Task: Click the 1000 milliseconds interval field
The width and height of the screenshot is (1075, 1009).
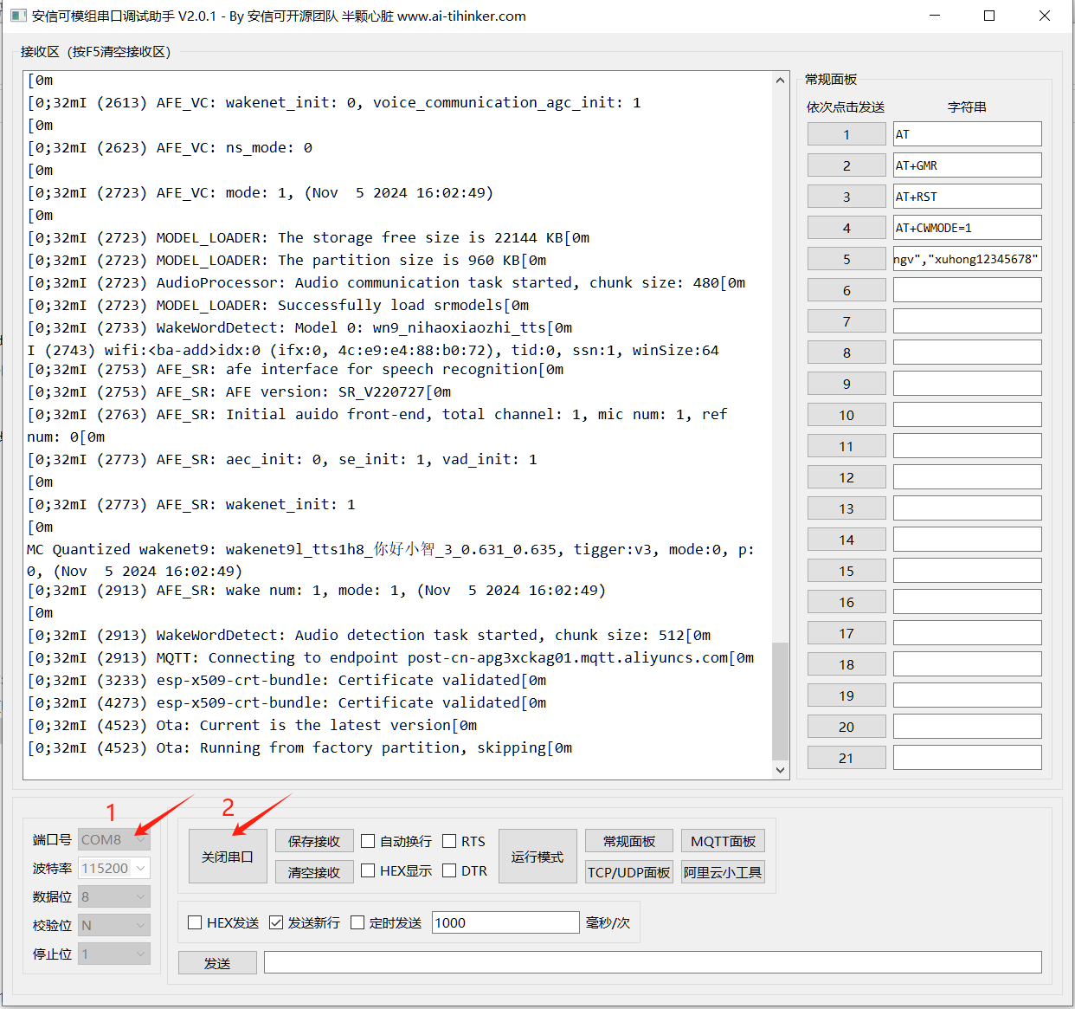Action: [x=505, y=922]
